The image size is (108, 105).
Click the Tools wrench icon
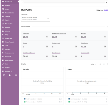point(3,64)
